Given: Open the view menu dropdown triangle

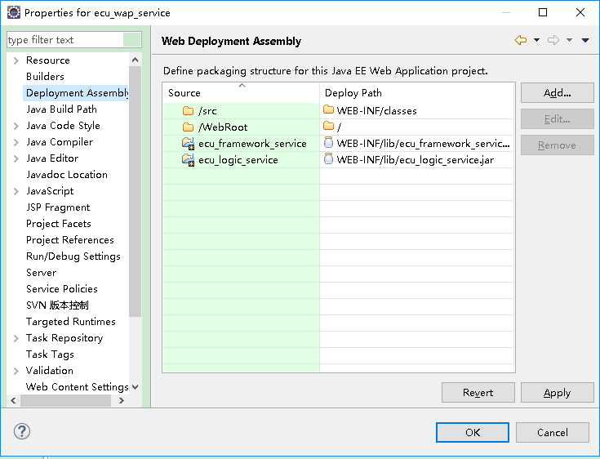Looking at the screenshot, I should point(585,40).
